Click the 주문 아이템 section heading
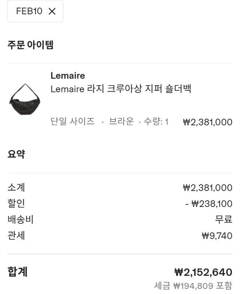This screenshot has height=294, width=248. (x=30, y=45)
